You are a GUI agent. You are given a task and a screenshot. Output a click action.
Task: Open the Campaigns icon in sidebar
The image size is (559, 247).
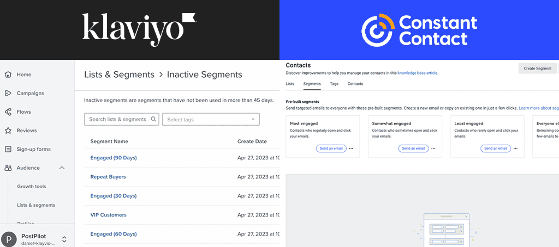click(8, 93)
